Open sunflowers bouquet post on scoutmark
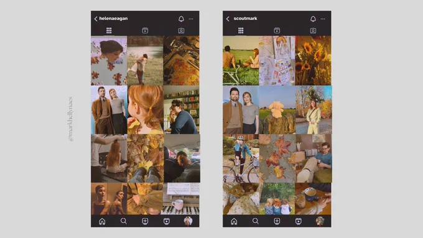Screen dimensions: 423x238 coord(314,61)
